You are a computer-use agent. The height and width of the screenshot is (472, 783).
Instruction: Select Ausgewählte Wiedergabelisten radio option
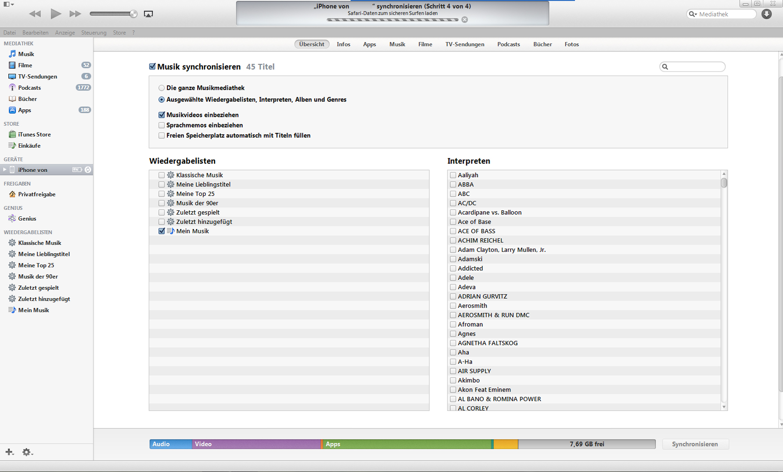(x=161, y=100)
